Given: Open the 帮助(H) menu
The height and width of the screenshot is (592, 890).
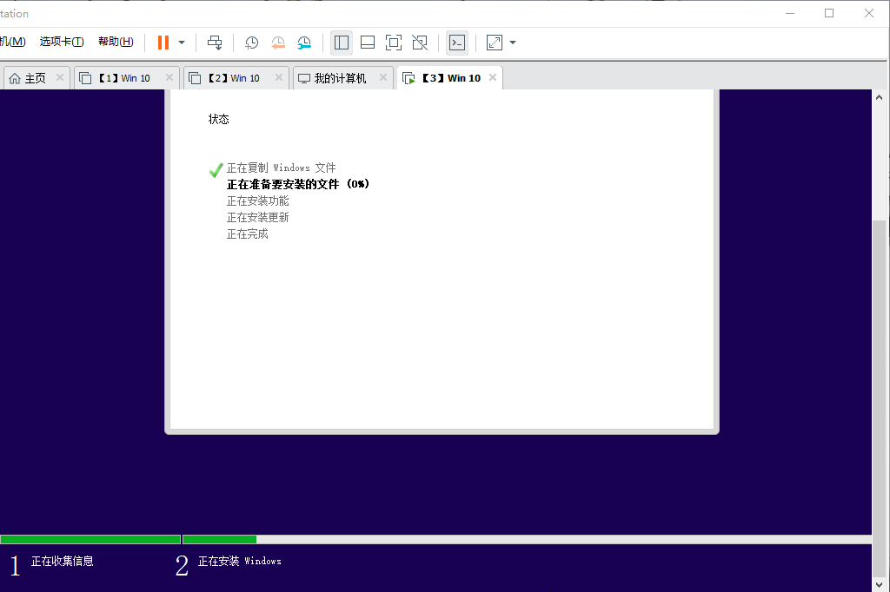Looking at the screenshot, I should [x=116, y=42].
